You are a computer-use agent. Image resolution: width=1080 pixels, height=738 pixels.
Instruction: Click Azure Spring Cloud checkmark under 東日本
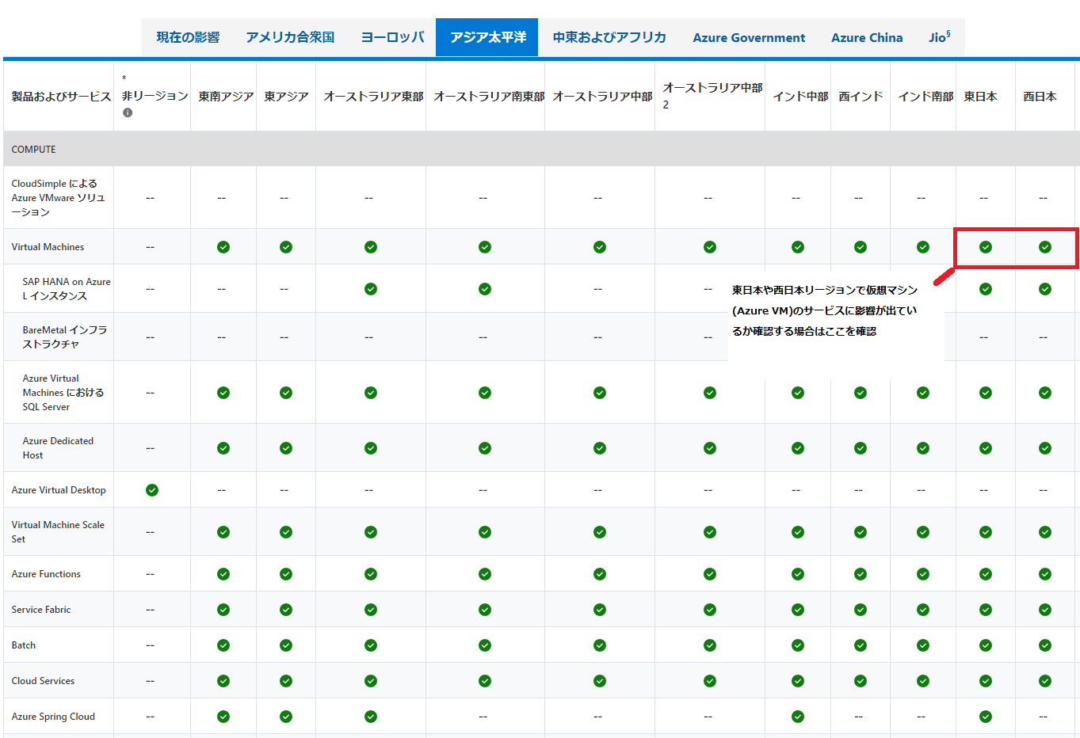[986, 717]
